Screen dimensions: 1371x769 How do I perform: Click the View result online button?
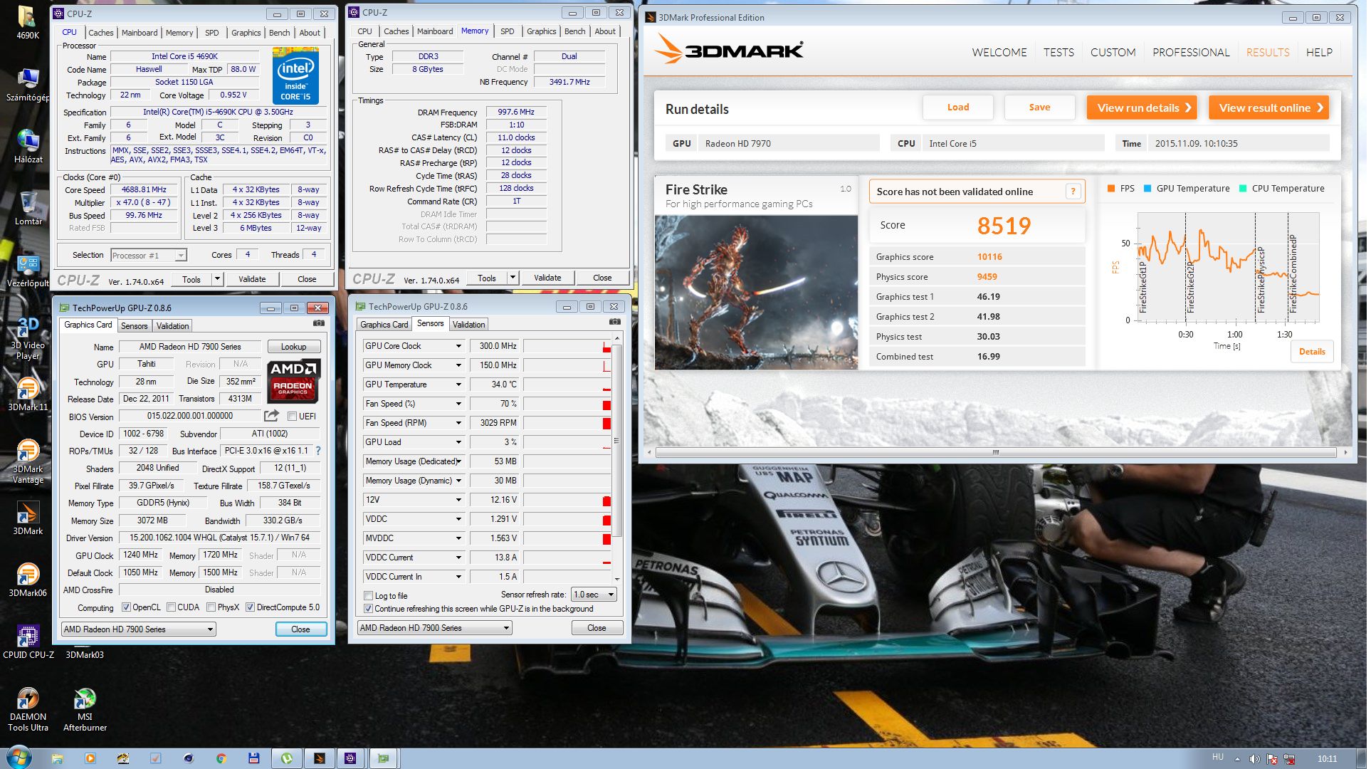tap(1269, 108)
